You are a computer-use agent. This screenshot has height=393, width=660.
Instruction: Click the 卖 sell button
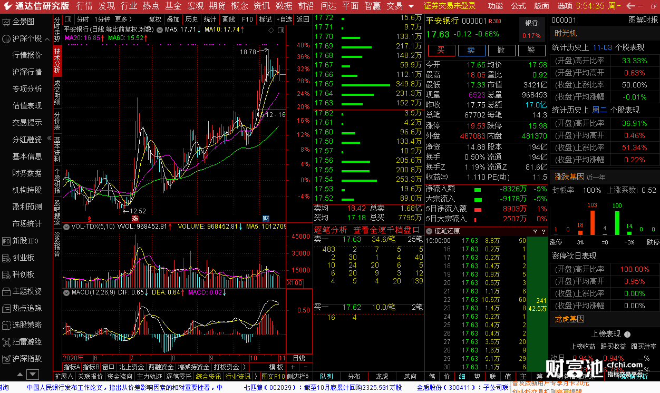[471, 51]
